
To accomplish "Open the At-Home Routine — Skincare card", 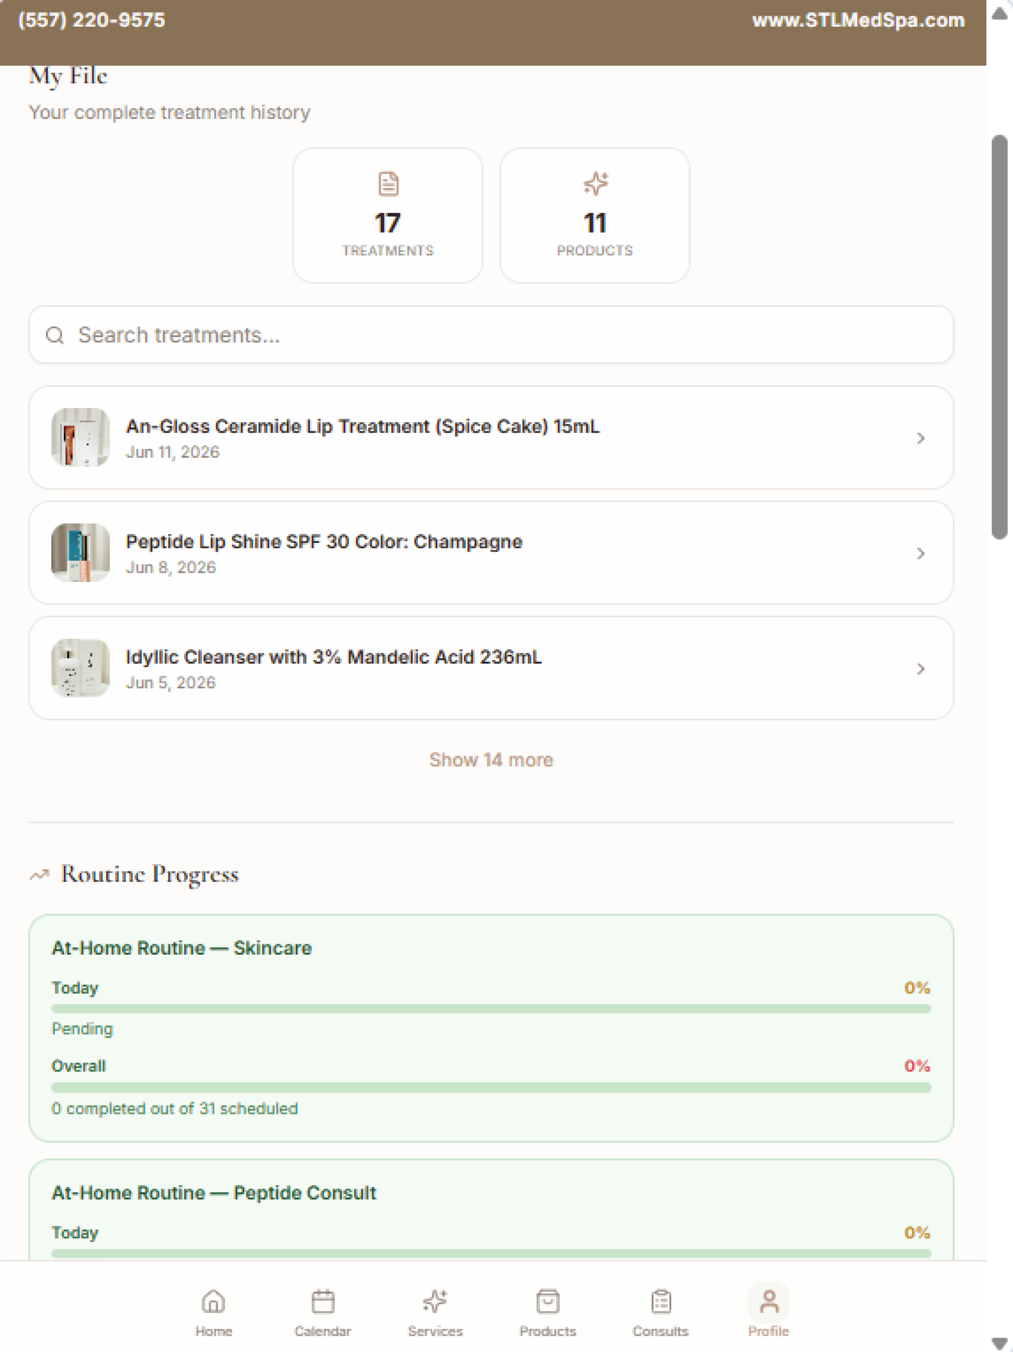I will point(491,1028).
